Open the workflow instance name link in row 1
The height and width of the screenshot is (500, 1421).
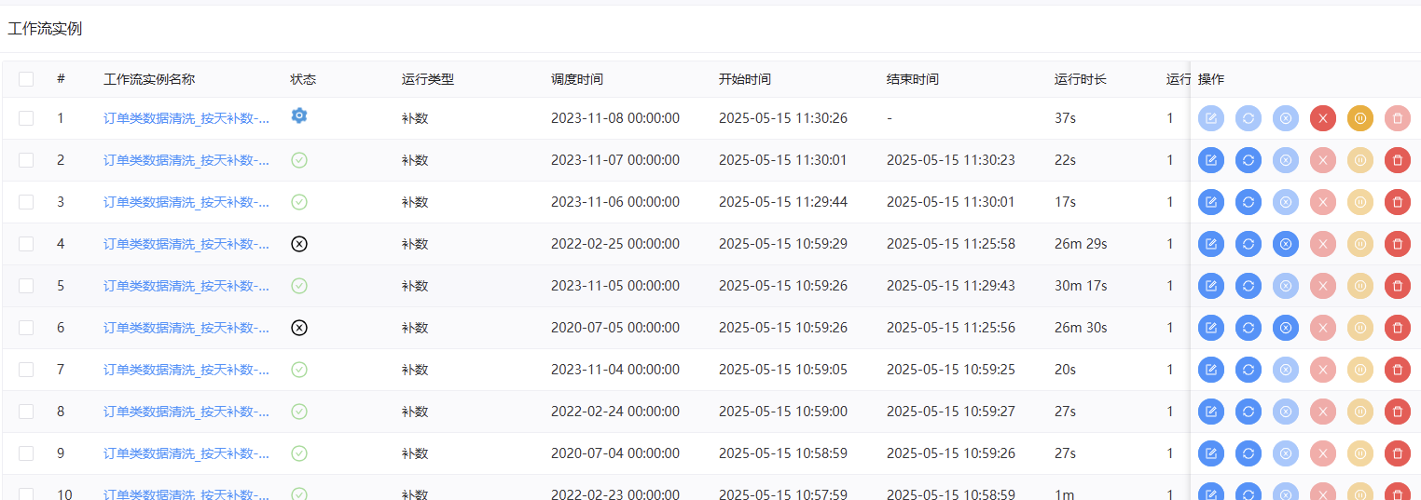pos(186,118)
